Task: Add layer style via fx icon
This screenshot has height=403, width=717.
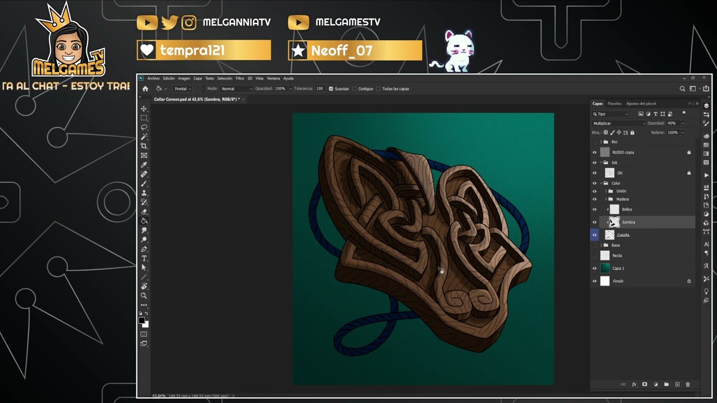Action: 634,385
